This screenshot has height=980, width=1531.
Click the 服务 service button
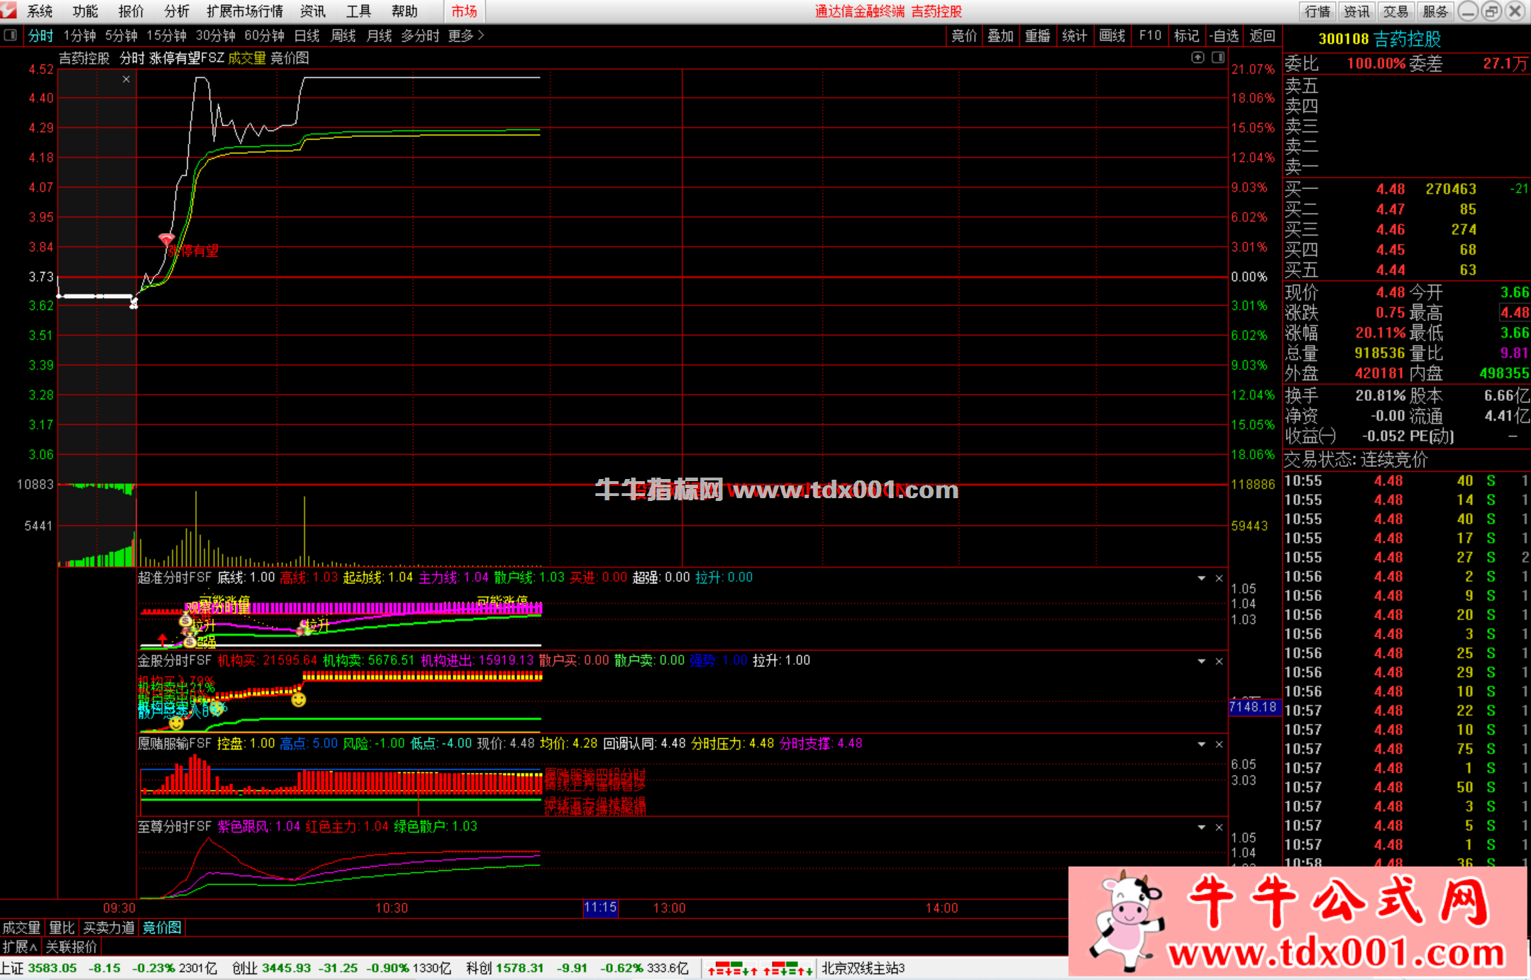[1435, 11]
